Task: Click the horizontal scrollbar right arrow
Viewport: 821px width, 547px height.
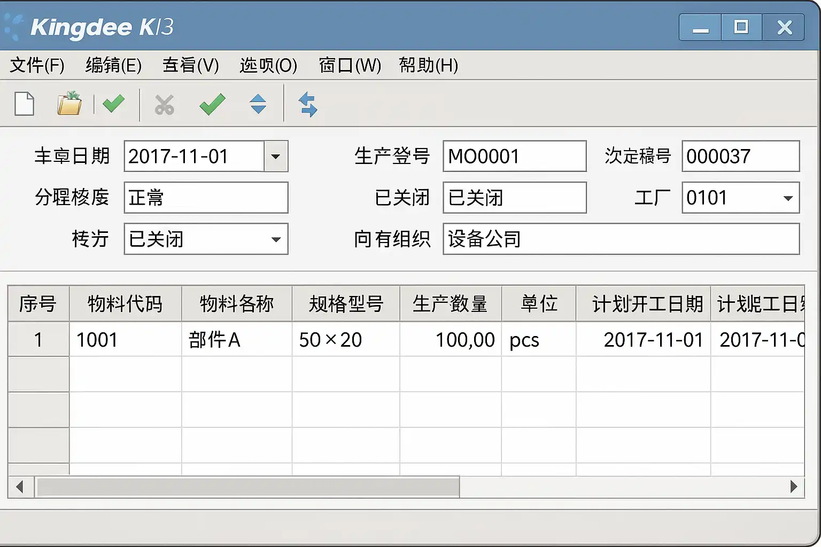Action: coord(793,487)
